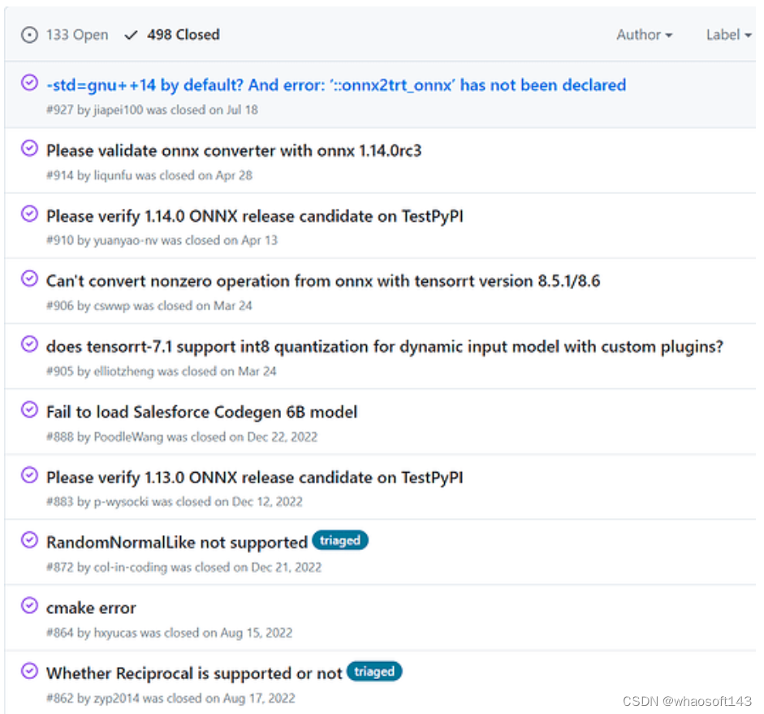Viewport: 764px width, 714px height.
Task: Open the Author filter dropdown
Action: pos(644,35)
